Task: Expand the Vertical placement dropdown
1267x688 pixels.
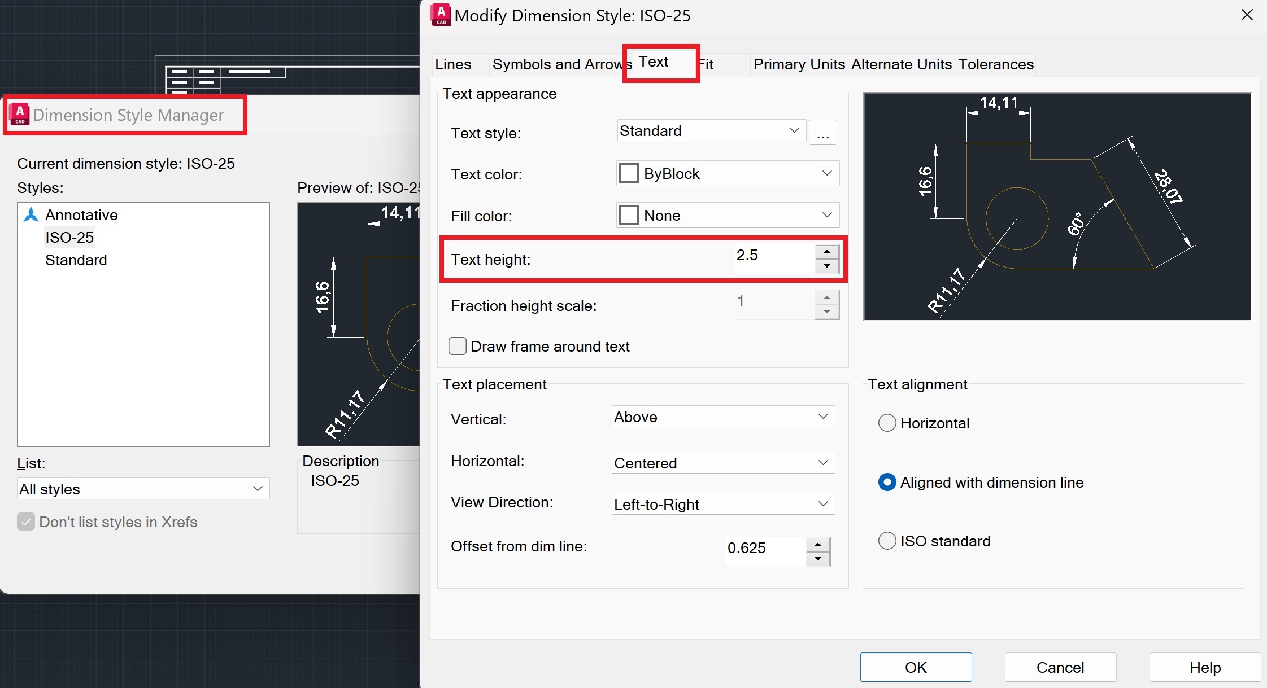Action: (723, 417)
